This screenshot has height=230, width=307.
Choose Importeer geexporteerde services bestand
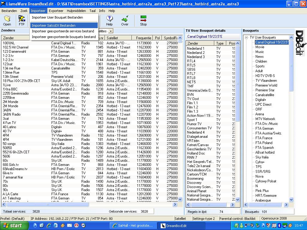pyautogui.click(x=64, y=31)
